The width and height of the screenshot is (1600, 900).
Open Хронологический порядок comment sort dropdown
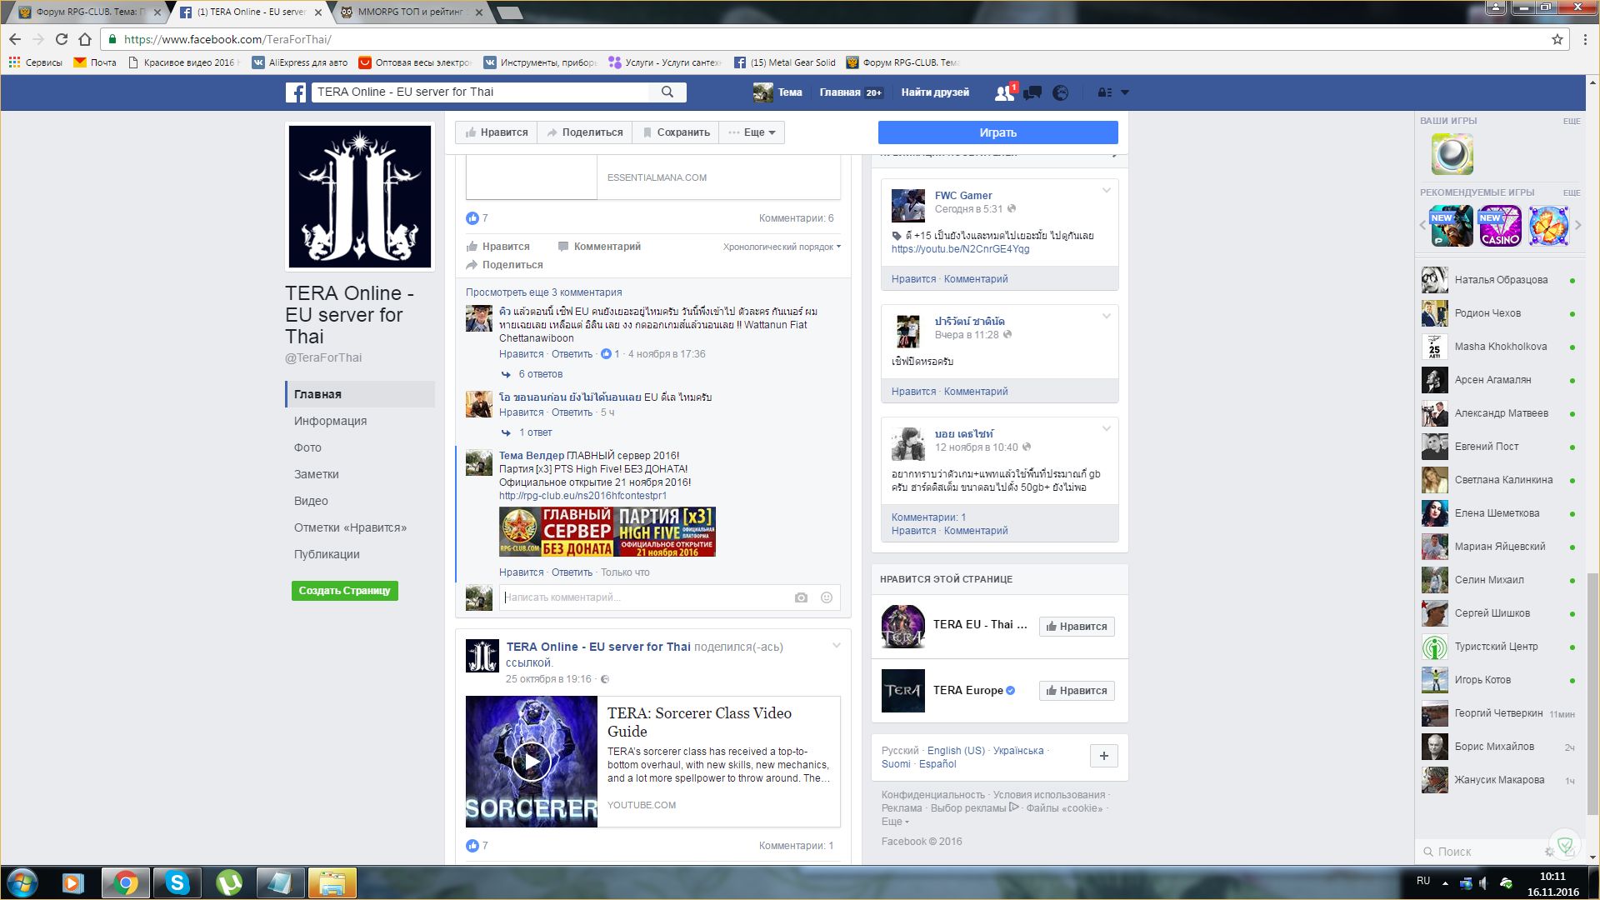click(x=782, y=247)
